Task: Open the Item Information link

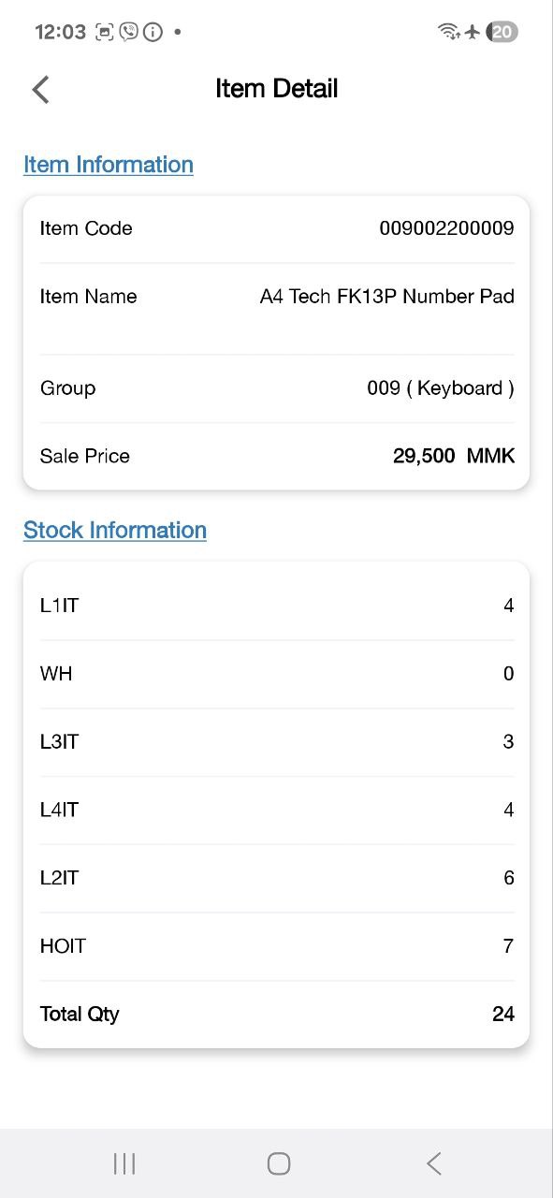Action: 109,165
